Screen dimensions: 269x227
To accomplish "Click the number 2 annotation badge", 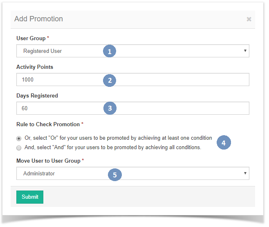I will tap(110, 80).
